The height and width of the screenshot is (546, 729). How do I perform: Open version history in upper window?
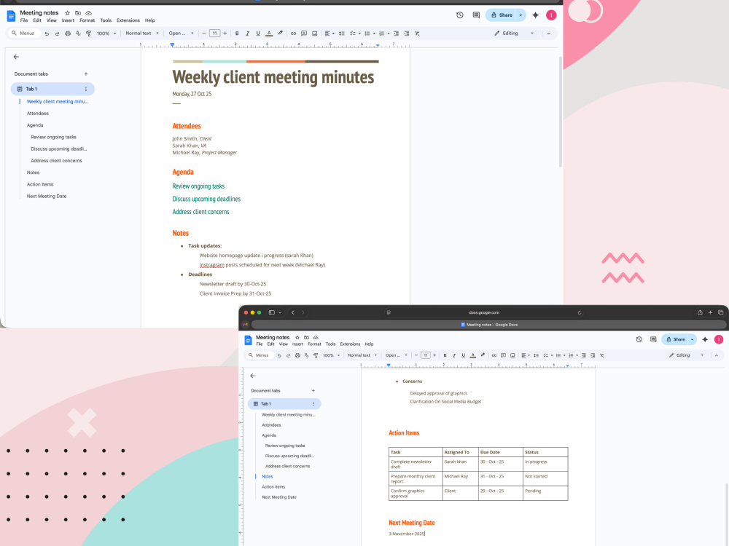pyautogui.click(x=460, y=15)
